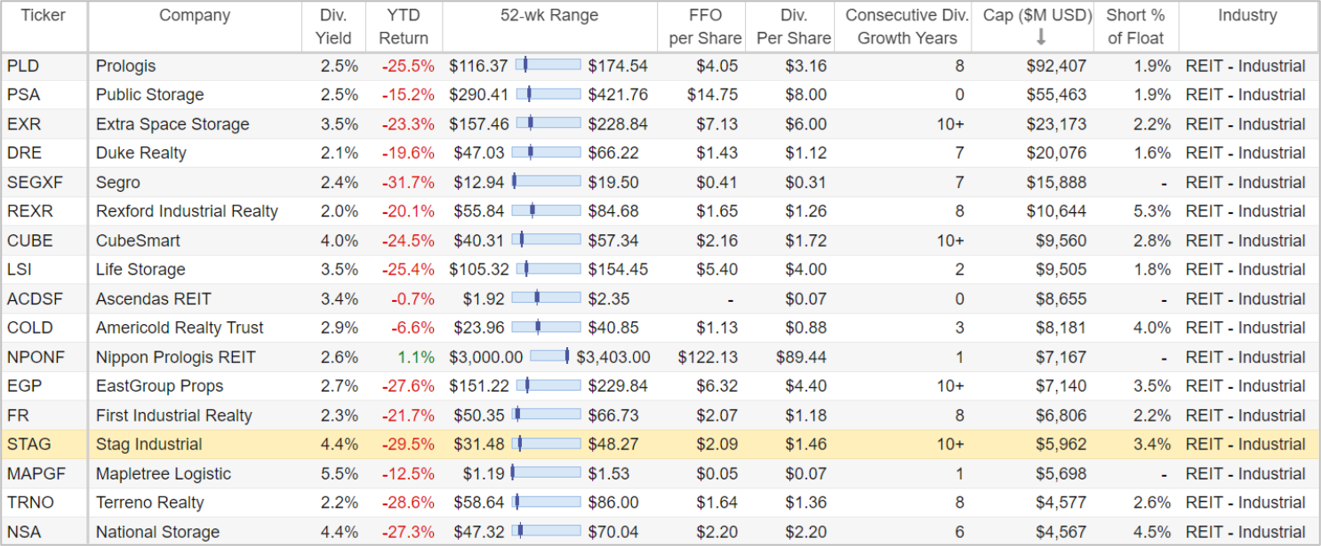This screenshot has width=1321, height=546.
Task: Select ticker PSA
Action: tap(22, 95)
